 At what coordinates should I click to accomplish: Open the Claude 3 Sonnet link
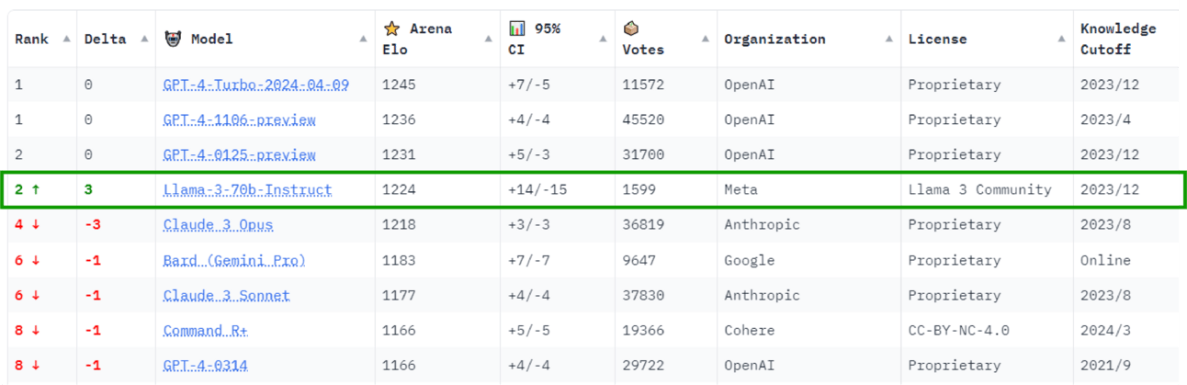tap(227, 296)
